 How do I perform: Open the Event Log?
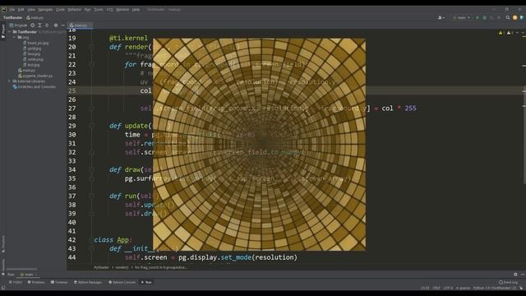509,282
